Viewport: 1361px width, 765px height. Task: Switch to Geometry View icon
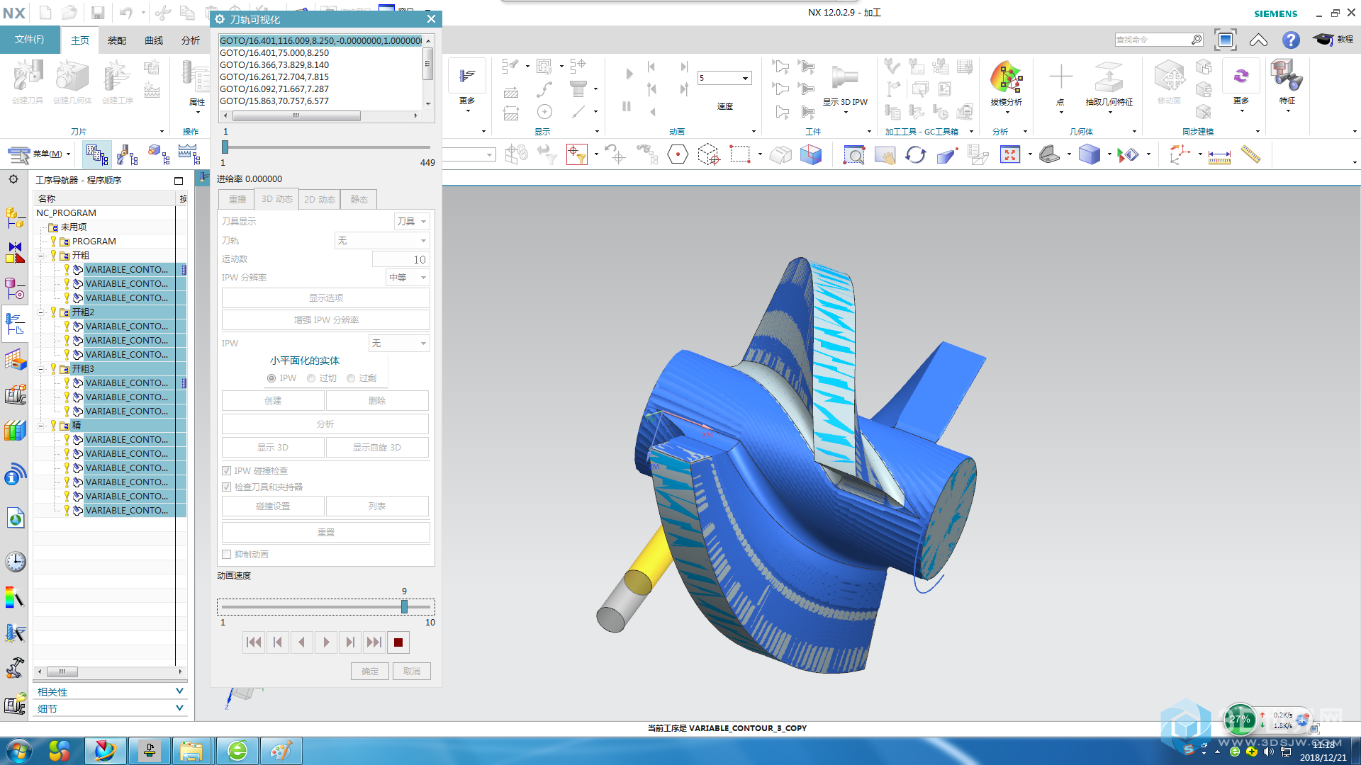coord(158,154)
